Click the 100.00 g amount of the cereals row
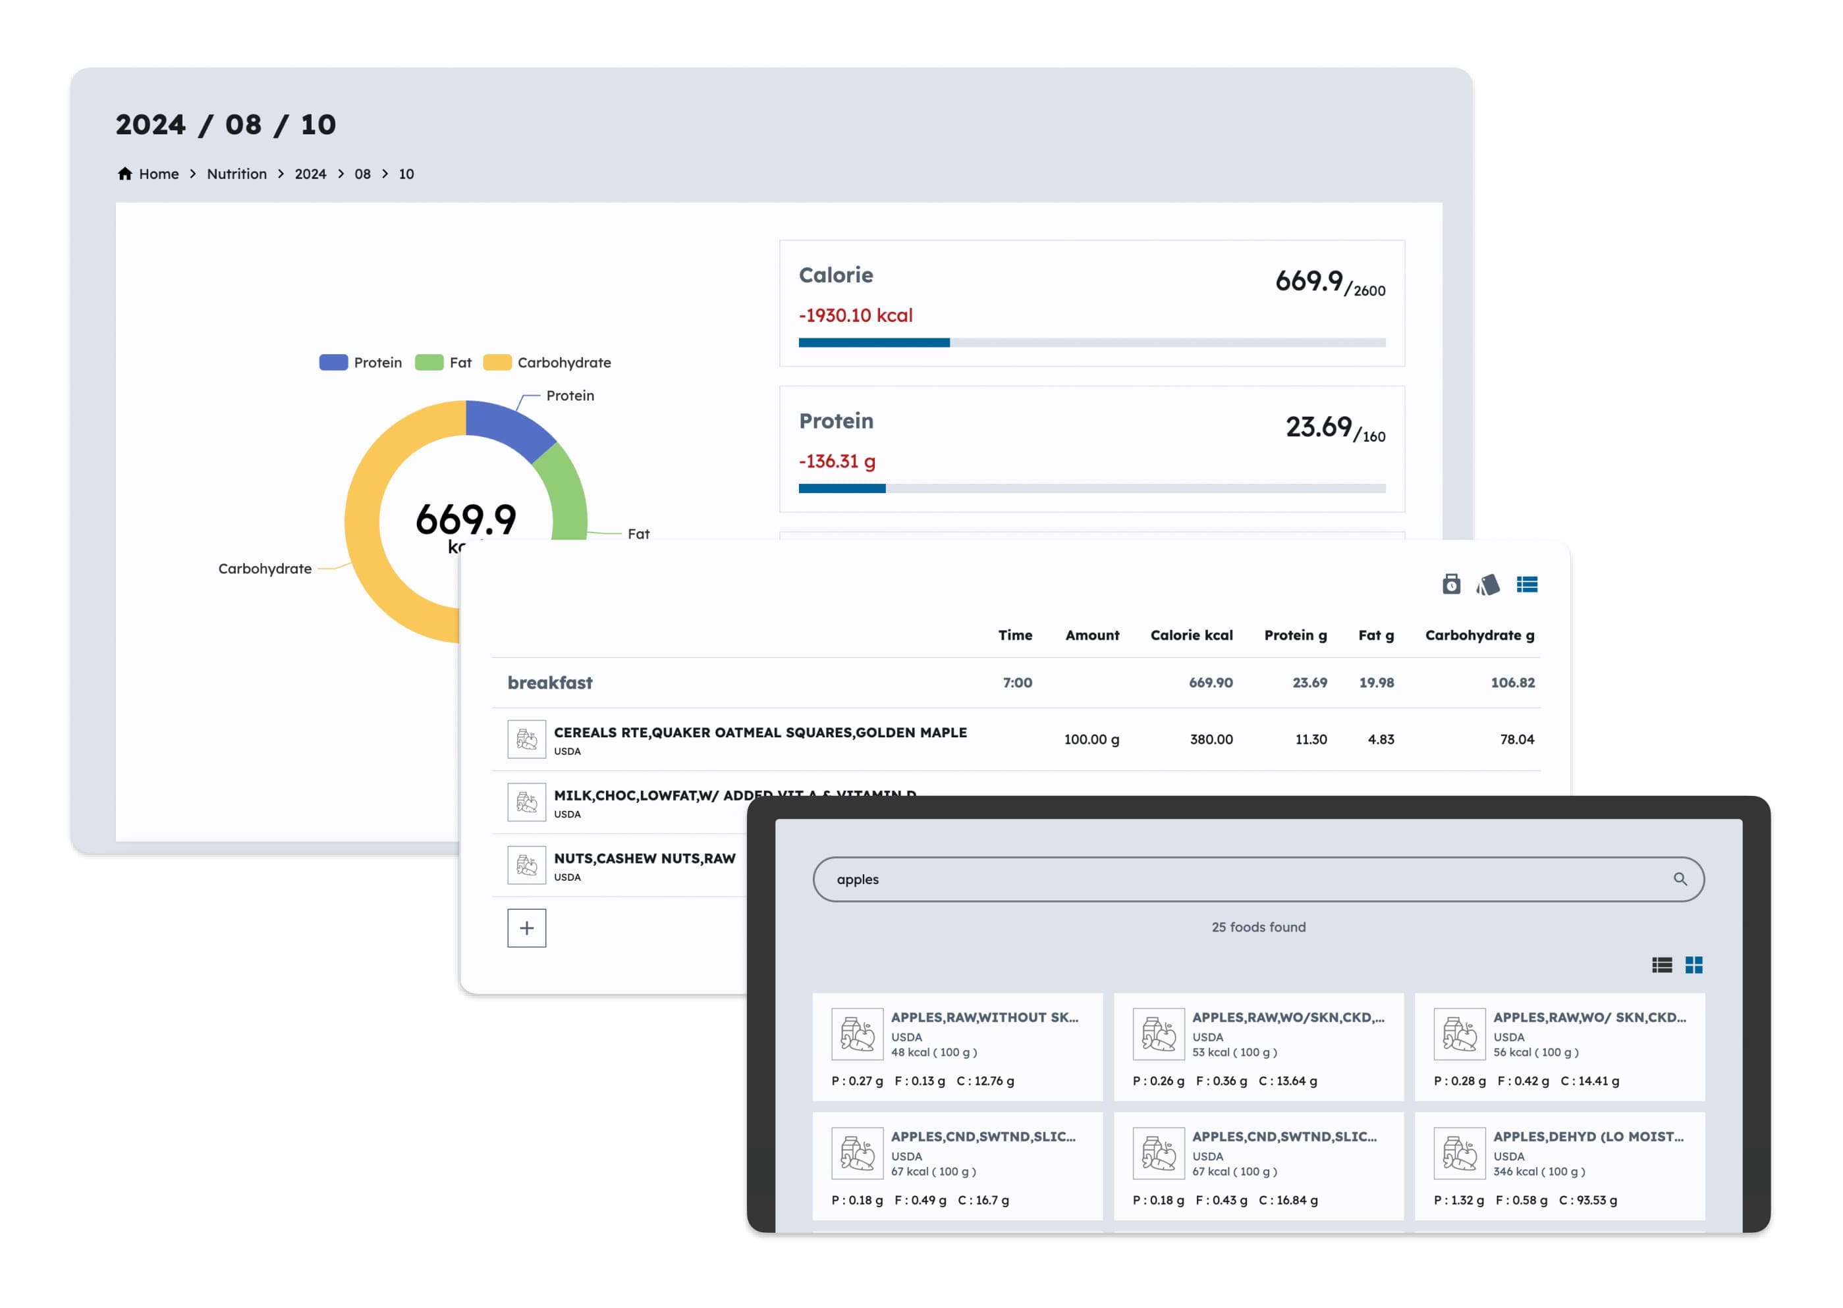This screenshot has height=1308, width=1843. tap(1091, 739)
